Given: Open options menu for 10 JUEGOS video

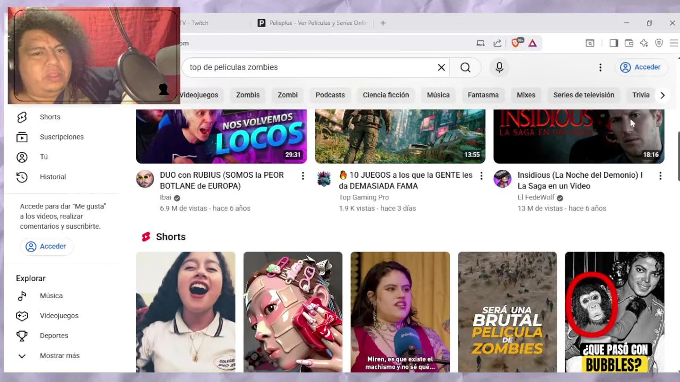Looking at the screenshot, I should pos(481,176).
